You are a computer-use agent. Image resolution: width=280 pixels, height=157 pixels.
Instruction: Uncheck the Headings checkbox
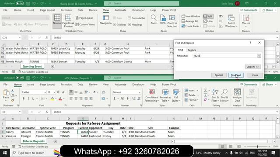point(129,24)
